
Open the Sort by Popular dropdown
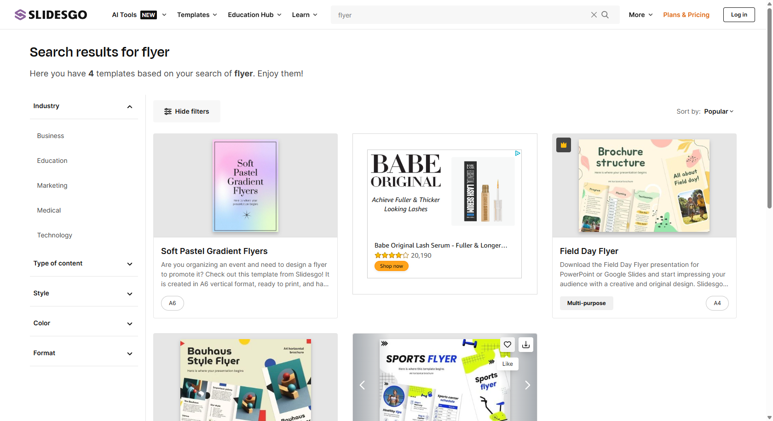719,111
